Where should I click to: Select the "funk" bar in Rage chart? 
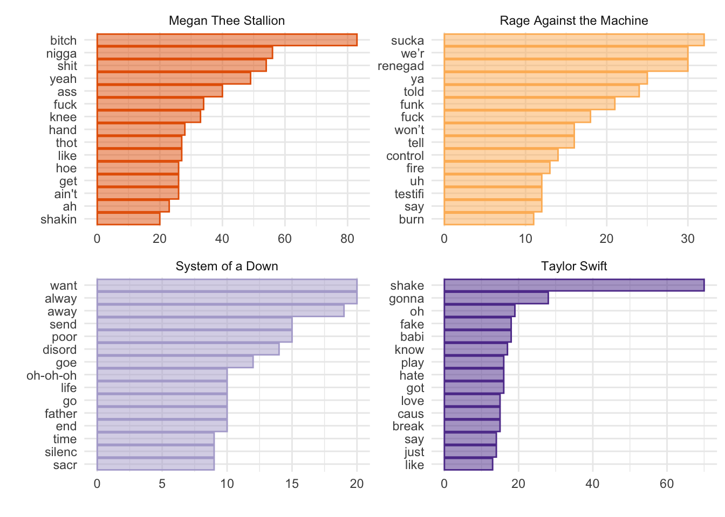coord(529,104)
